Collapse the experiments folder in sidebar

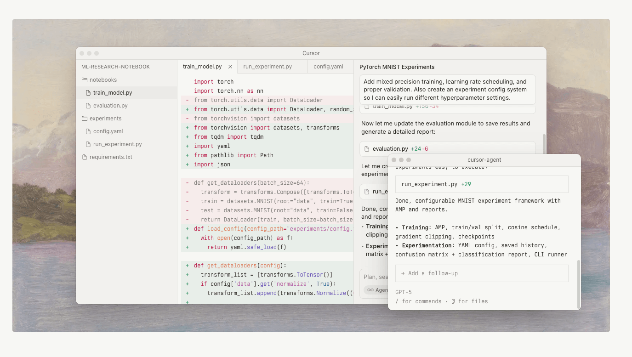pos(105,119)
